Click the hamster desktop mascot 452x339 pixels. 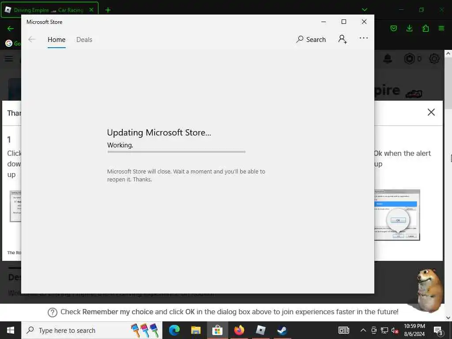pyautogui.click(x=429, y=290)
